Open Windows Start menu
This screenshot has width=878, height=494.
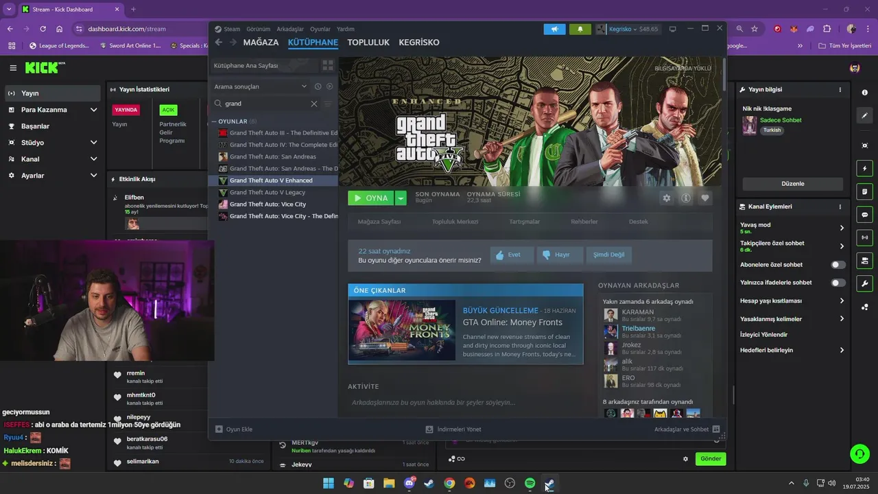tap(329, 484)
